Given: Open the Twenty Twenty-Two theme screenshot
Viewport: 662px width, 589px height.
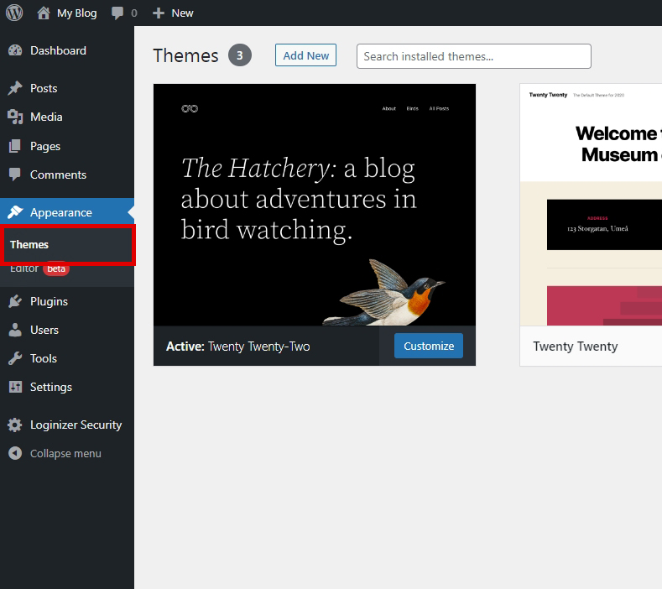Looking at the screenshot, I should (x=315, y=205).
